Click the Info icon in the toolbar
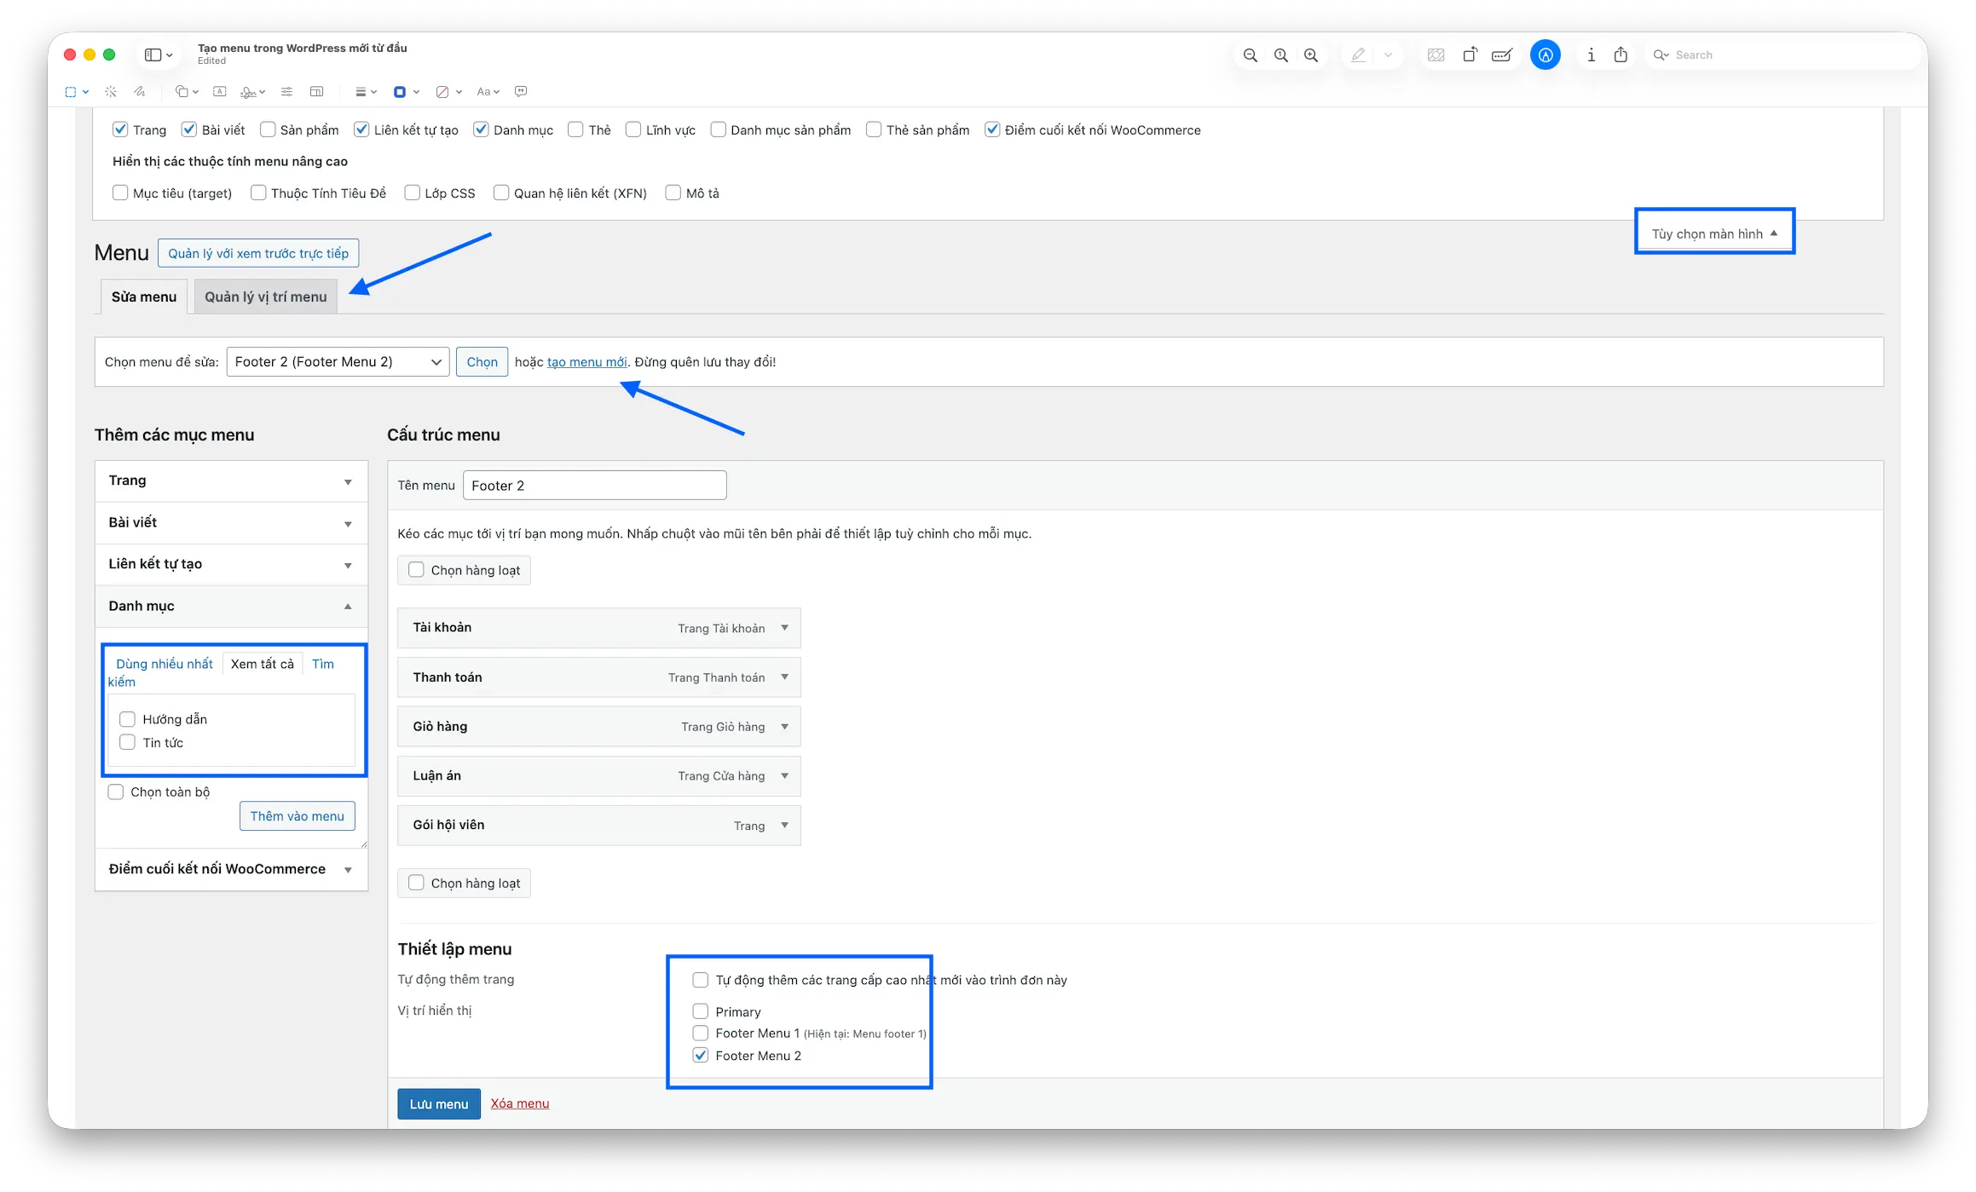 [1591, 55]
